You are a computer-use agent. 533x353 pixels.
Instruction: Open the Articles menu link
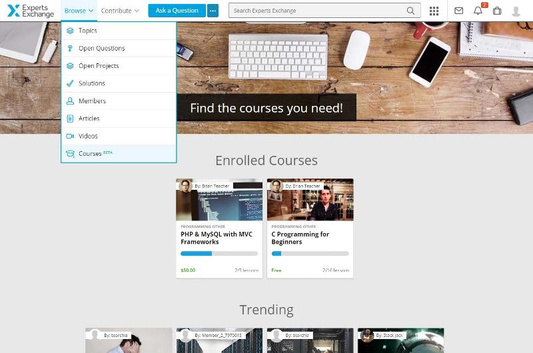click(119, 119)
